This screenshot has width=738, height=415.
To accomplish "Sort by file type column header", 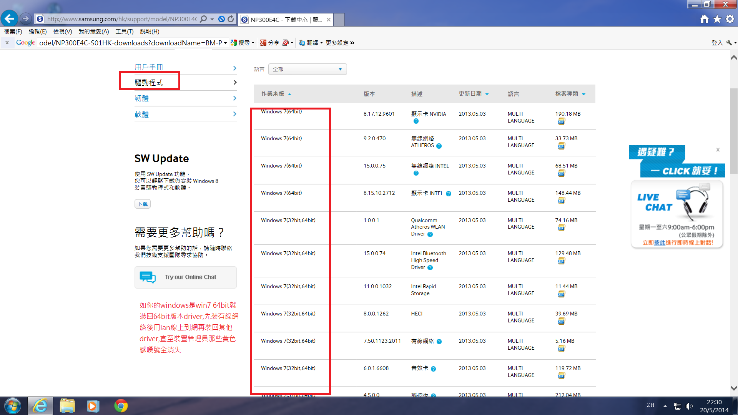I will tap(570, 94).
